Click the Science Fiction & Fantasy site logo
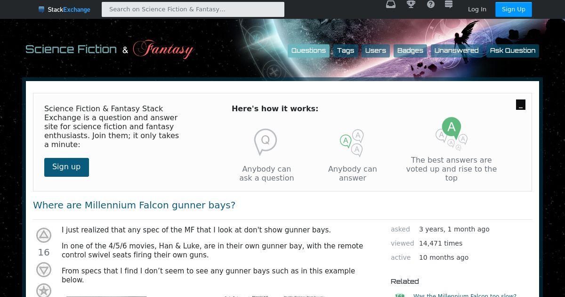Viewport: 565px width, 297px height. 109,49
